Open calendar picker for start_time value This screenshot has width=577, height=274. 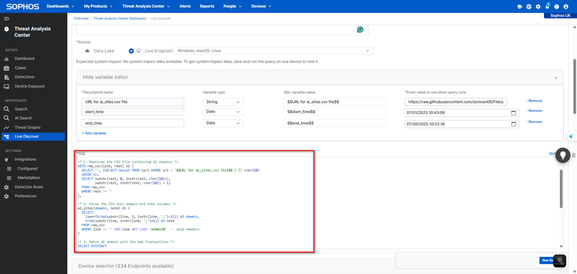pos(513,112)
